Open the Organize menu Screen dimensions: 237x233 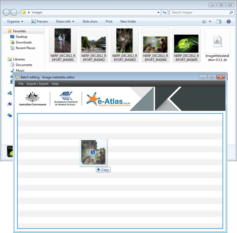[15, 21]
